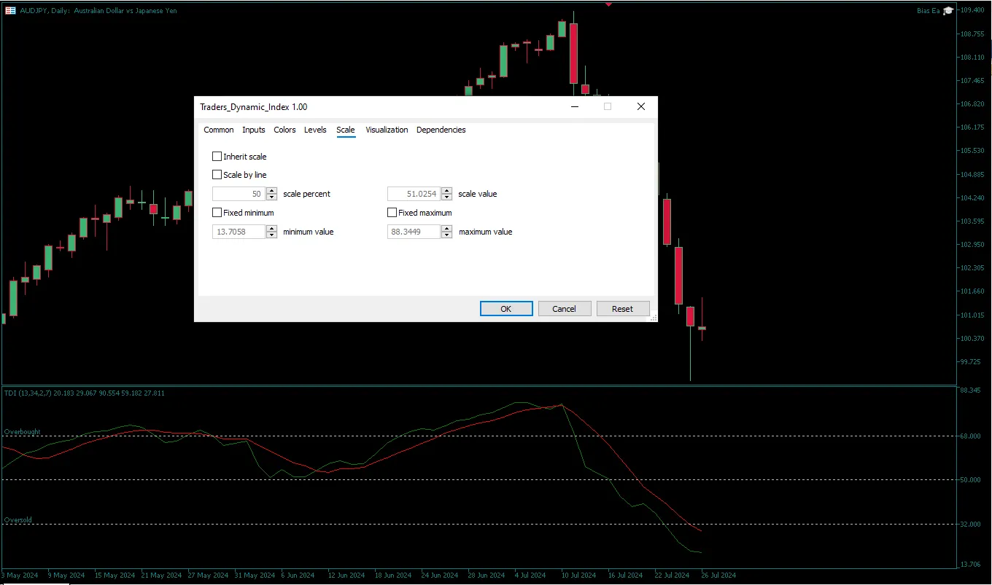The image size is (992, 585).
Task: Minimize the Traders_Dynamic_Index dialog
Action: pyautogui.click(x=575, y=106)
